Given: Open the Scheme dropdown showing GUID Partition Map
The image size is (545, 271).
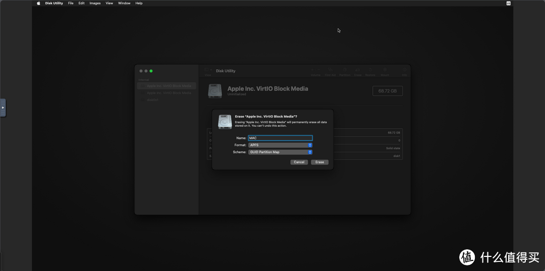Looking at the screenshot, I should [x=280, y=152].
